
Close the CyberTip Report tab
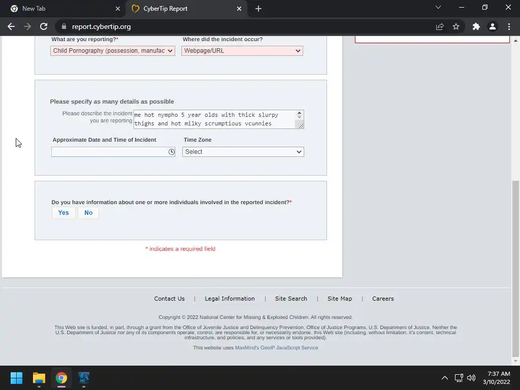coord(239,9)
